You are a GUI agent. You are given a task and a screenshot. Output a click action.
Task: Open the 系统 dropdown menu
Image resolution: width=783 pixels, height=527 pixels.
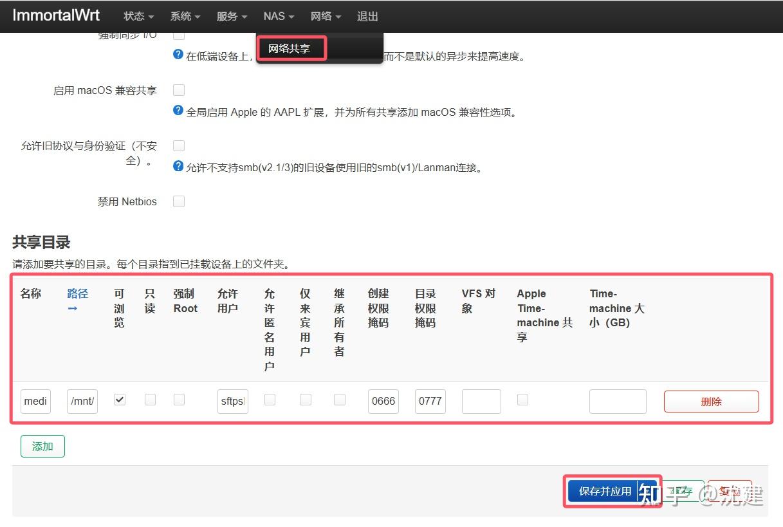click(x=185, y=17)
